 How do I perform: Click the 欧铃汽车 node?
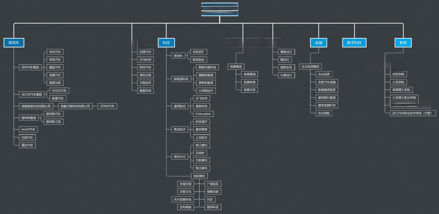[145, 67]
